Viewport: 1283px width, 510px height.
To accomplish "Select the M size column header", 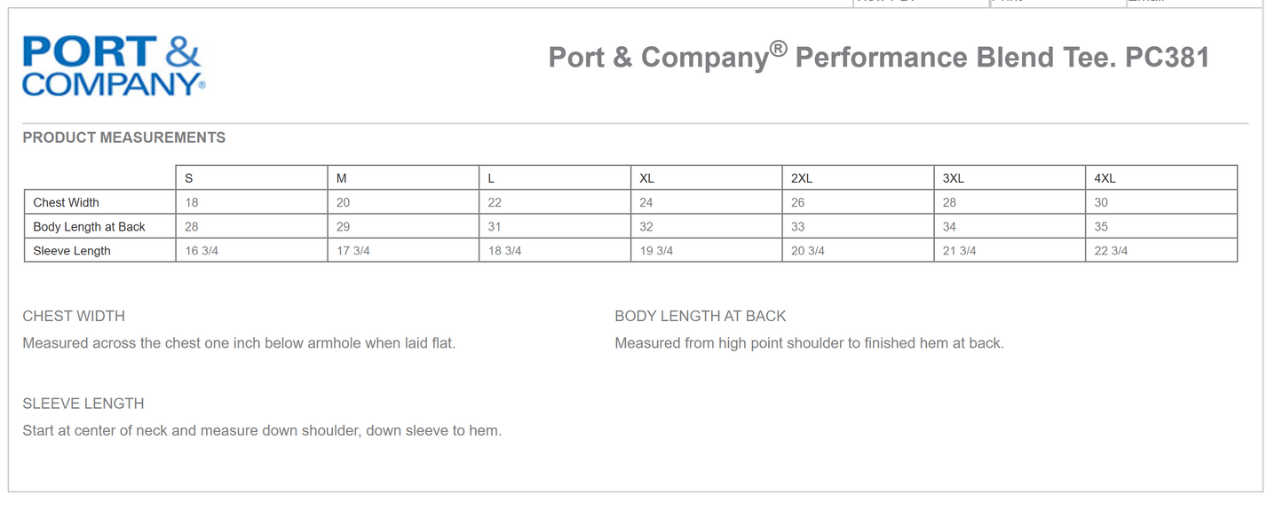I will (342, 178).
